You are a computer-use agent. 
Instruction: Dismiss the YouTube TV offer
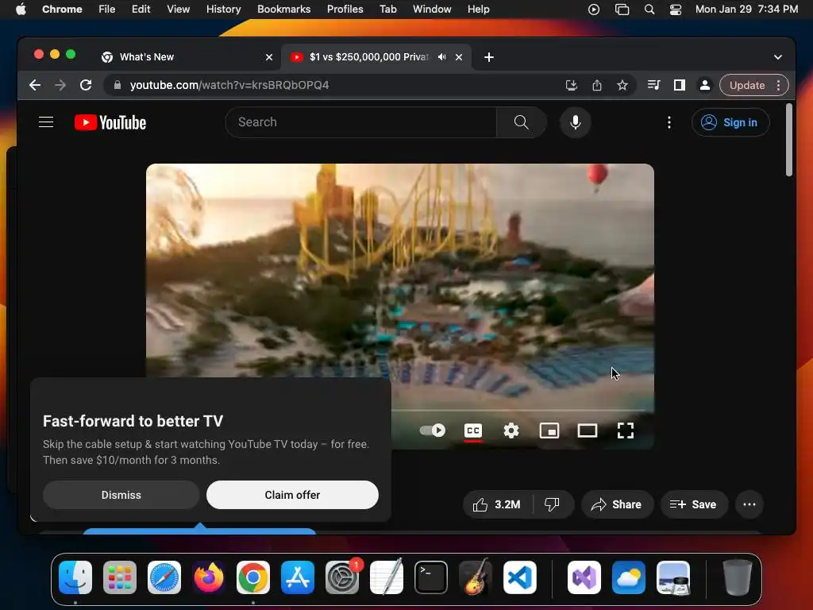(x=121, y=495)
